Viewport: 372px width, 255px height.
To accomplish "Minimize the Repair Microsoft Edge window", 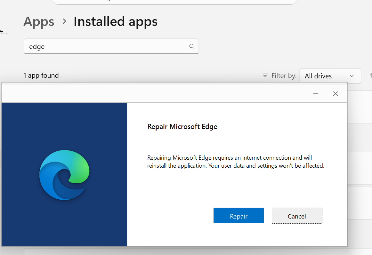I will click(316, 94).
